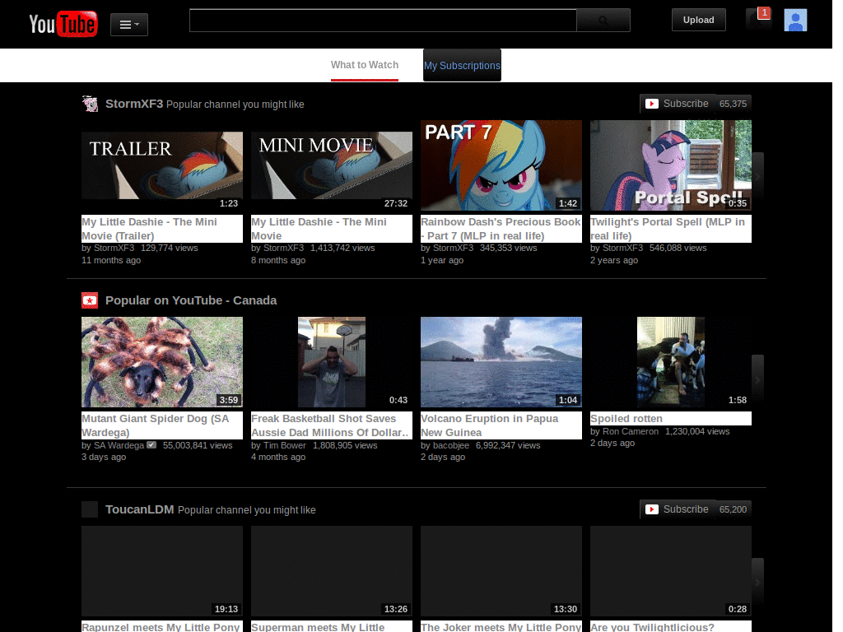Screen dimensions: 843x632
Task: Play the Spoiled rotten thumbnail
Action: (671, 362)
